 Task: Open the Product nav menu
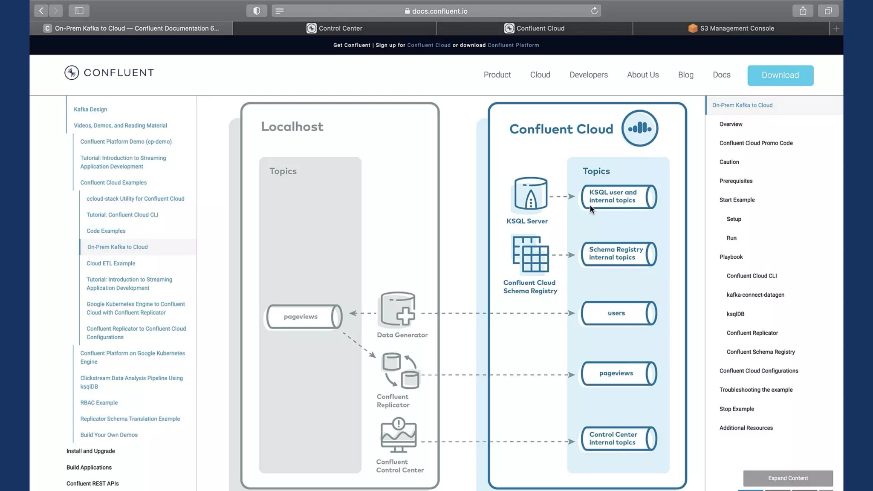(x=497, y=75)
